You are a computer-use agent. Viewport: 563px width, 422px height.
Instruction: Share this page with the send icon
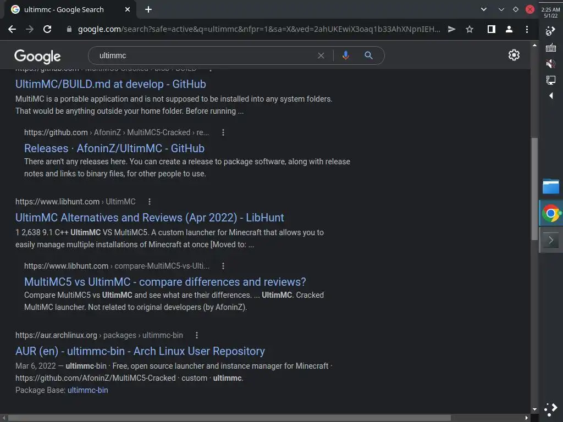452,30
